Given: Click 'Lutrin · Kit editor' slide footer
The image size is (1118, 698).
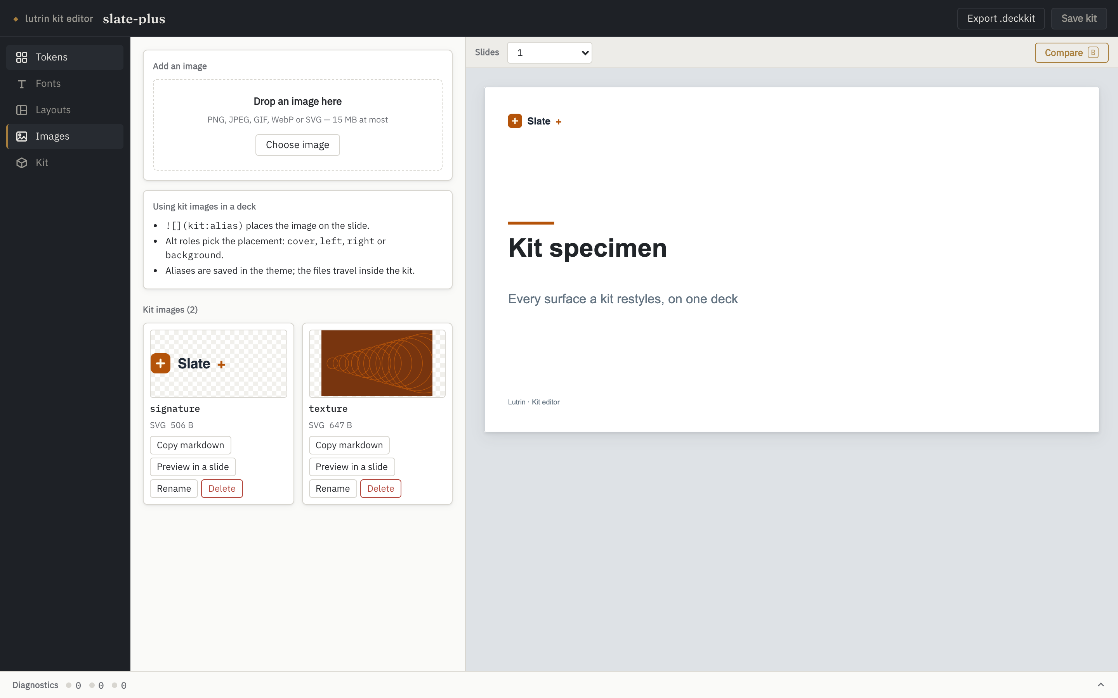Looking at the screenshot, I should pyautogui.click(x=534, y=402).
